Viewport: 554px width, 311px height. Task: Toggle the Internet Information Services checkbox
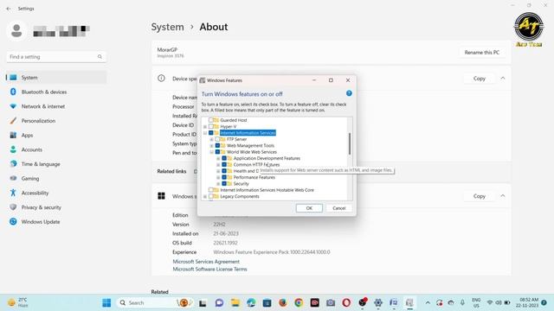pos(211,133)
